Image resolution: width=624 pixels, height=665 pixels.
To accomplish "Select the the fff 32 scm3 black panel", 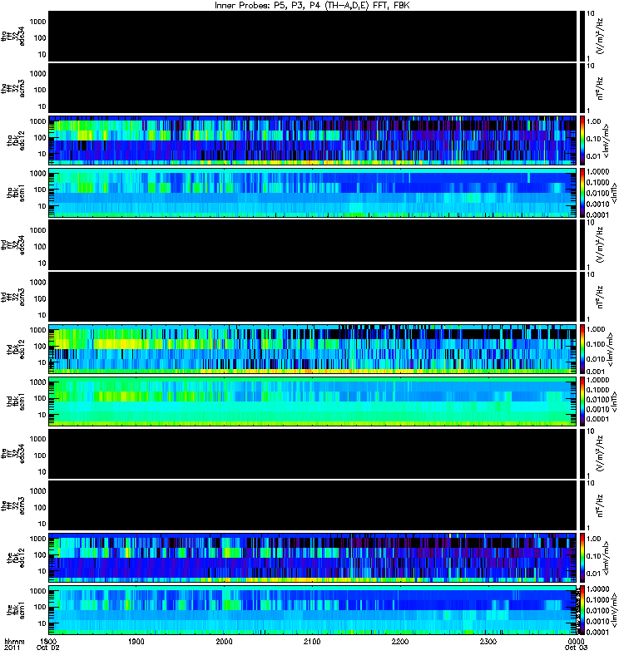I will (313, 506).
